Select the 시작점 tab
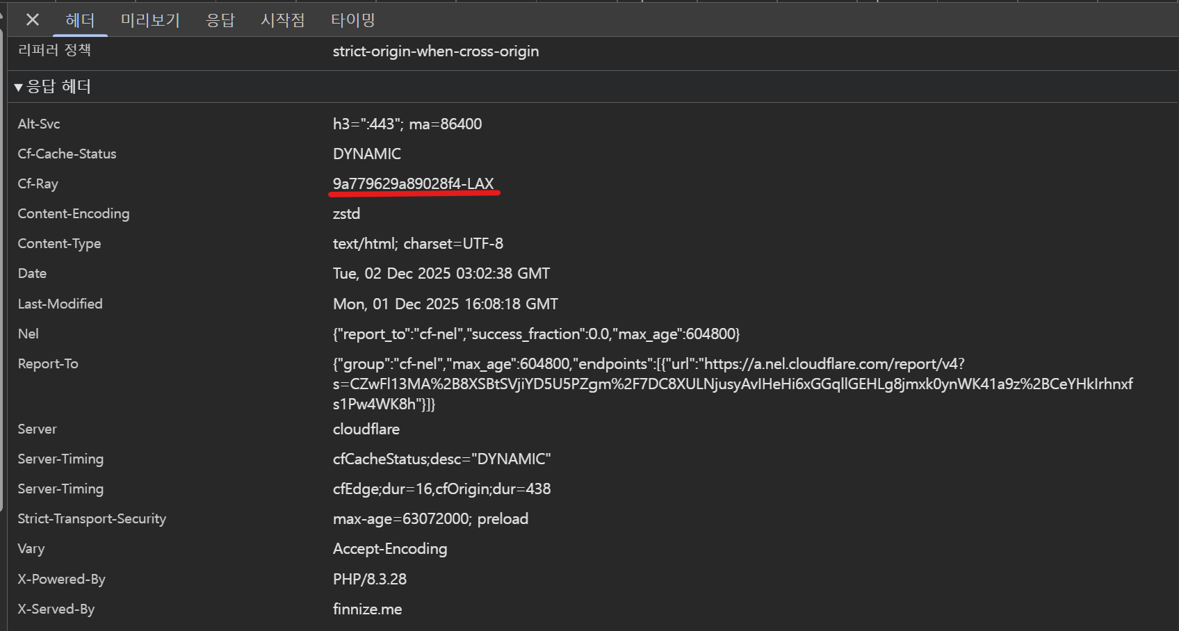This screenshot has width=1179, height=631. click(282, 19)
